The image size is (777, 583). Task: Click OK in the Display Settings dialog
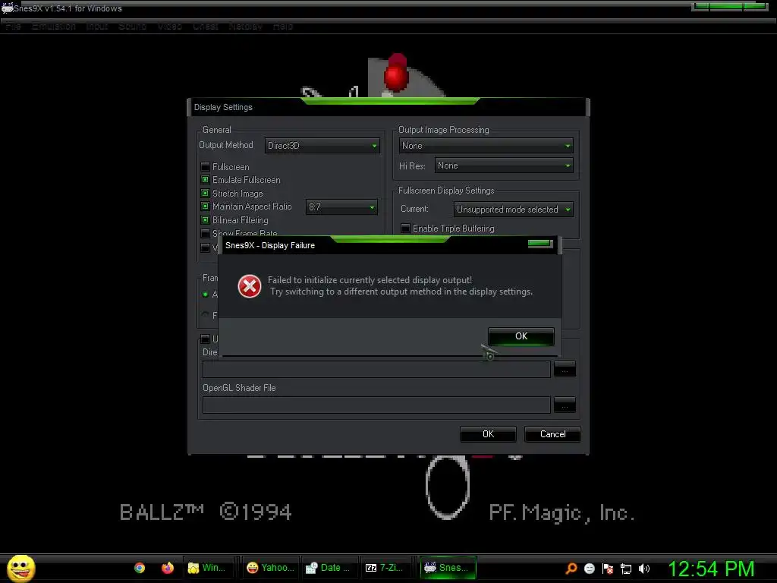point(488,433)
